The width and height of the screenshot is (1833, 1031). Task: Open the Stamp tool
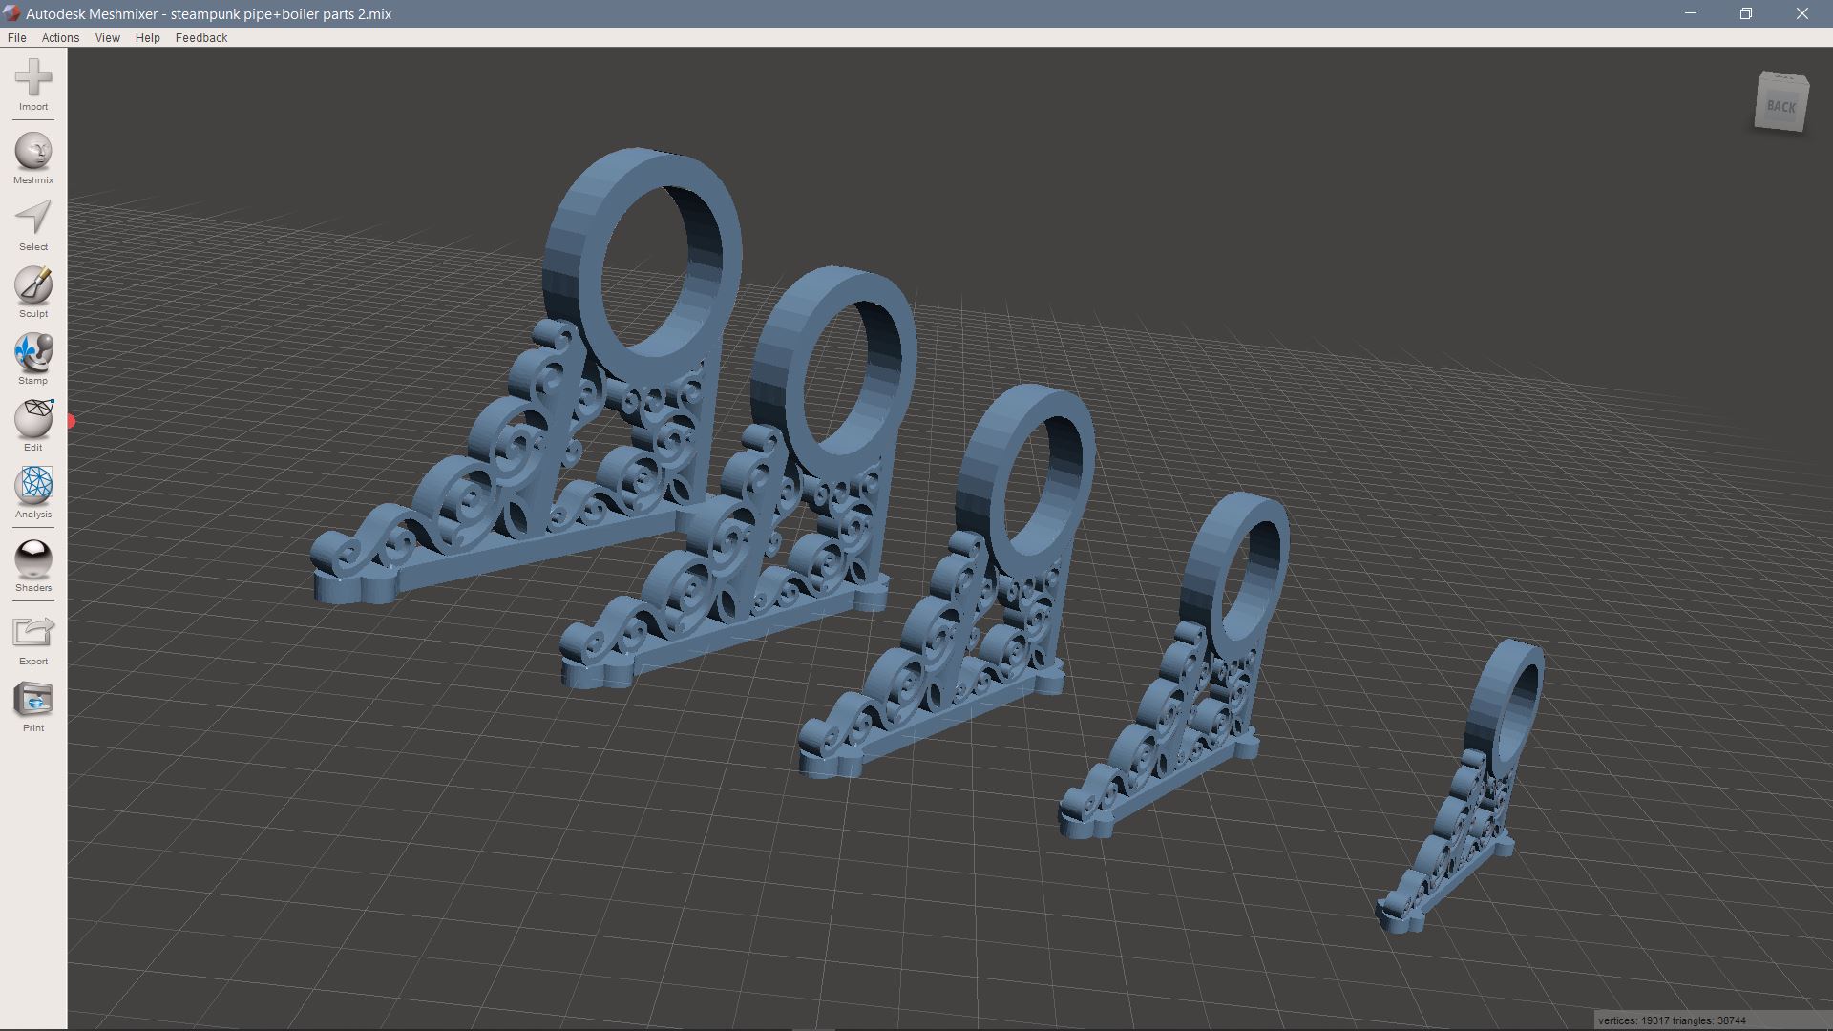33,359
